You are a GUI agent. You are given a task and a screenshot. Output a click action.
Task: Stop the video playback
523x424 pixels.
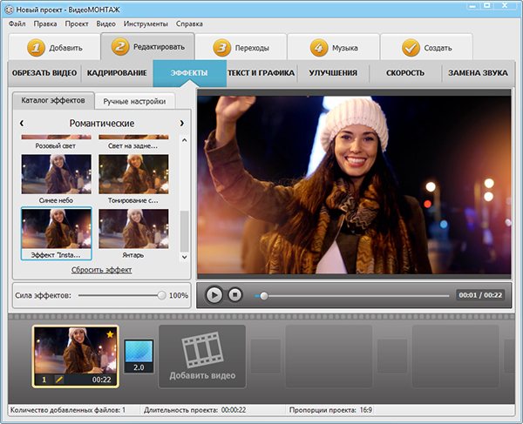tap(234, 295)
